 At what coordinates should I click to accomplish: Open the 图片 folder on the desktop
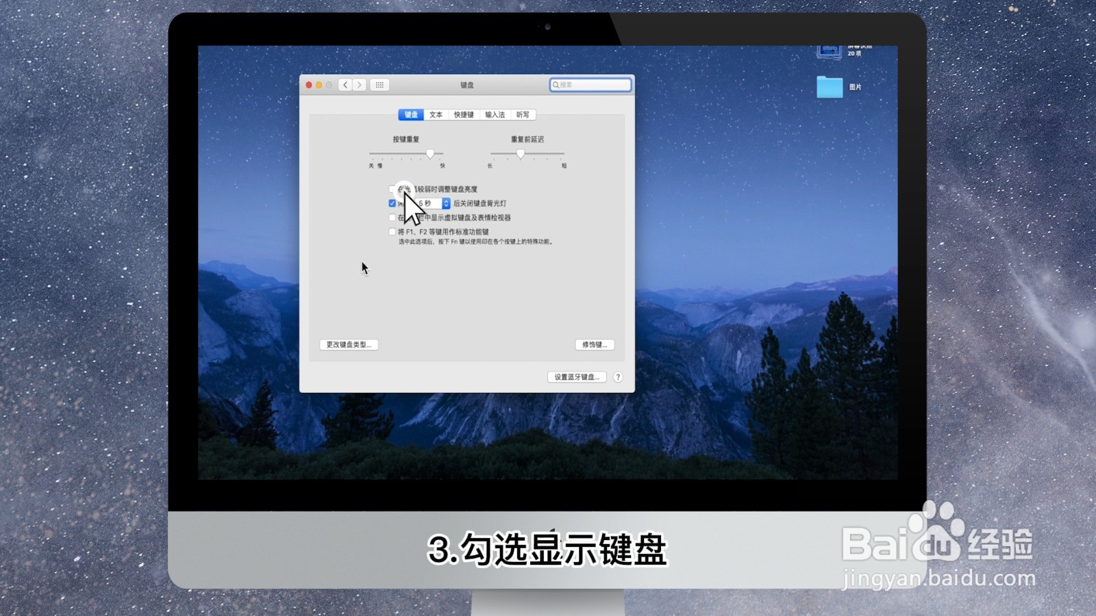829,88
